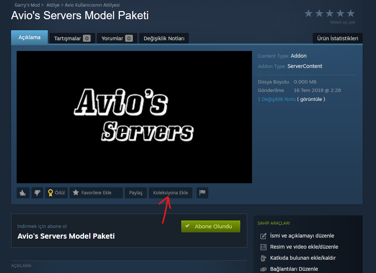Click the Abone Olundu button
This screenshot has height=273, width=376.
click(211, 226)
